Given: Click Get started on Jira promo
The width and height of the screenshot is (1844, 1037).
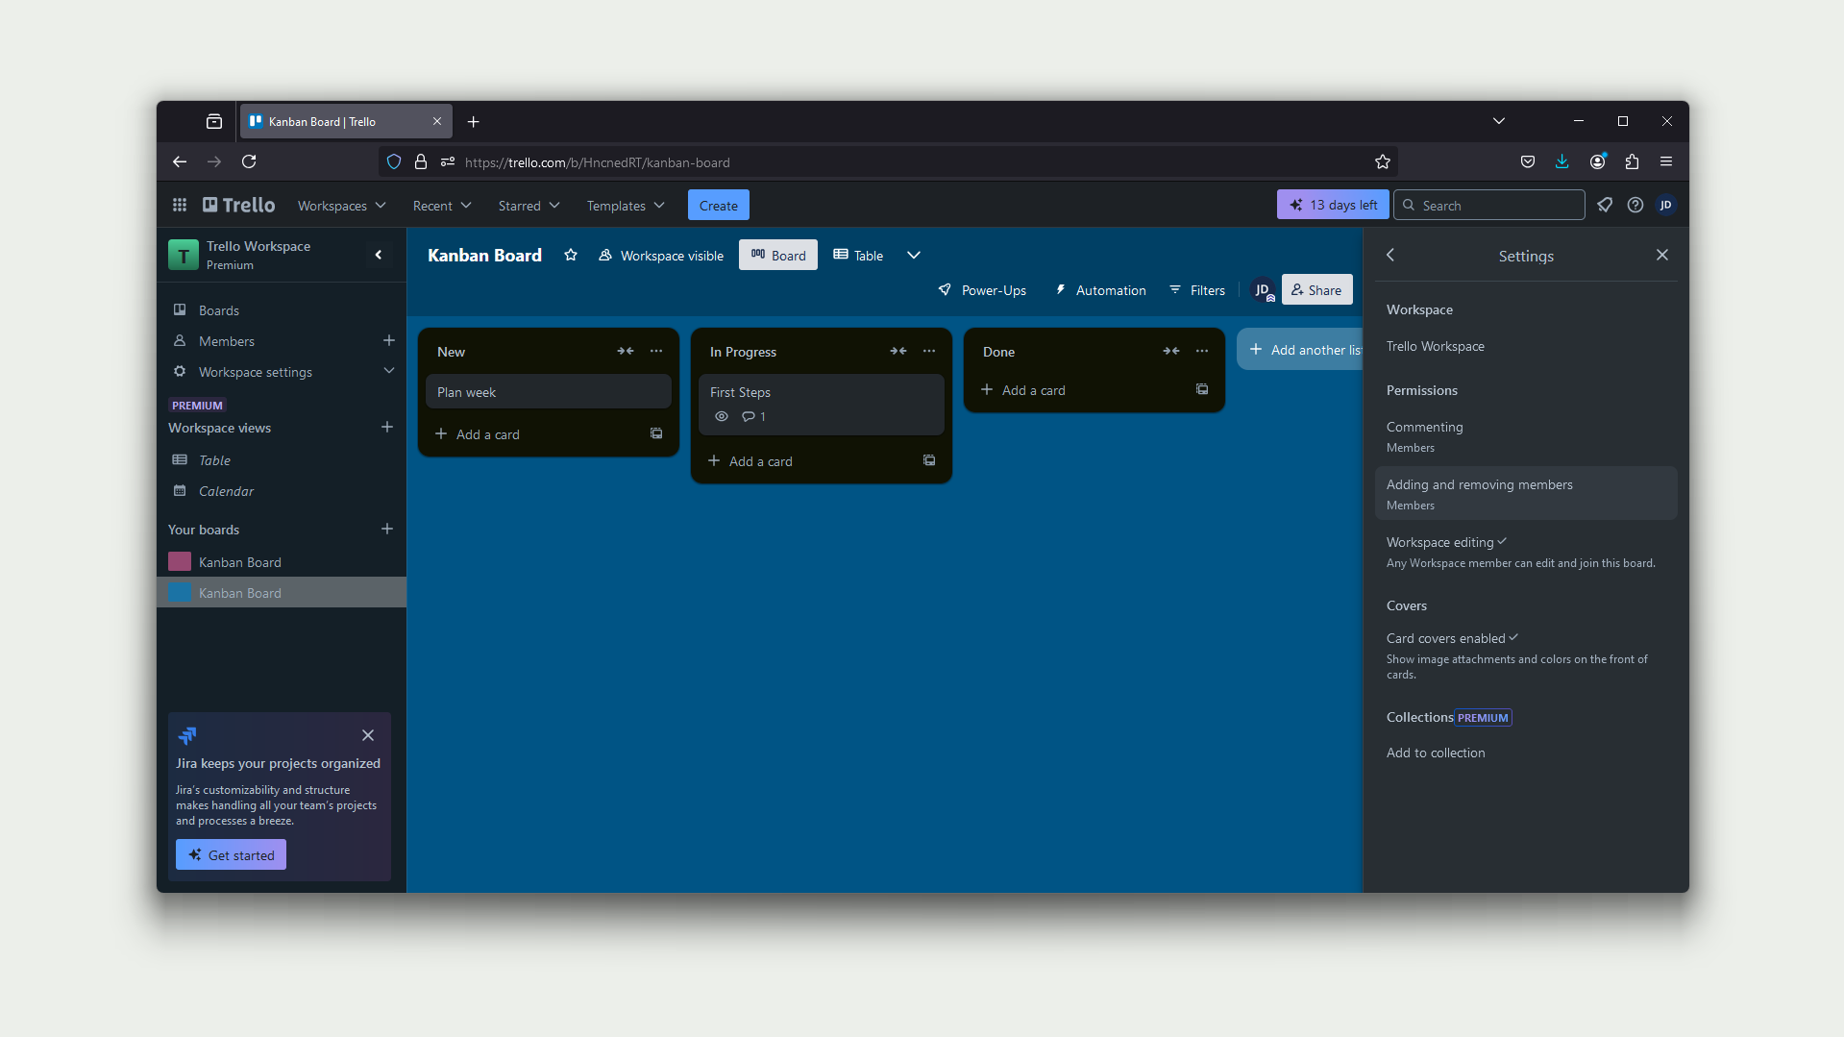Looking at the screenshot, I should tap(231, 854).
